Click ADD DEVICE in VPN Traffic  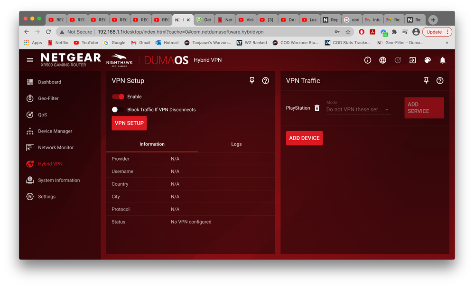point(304,138)
